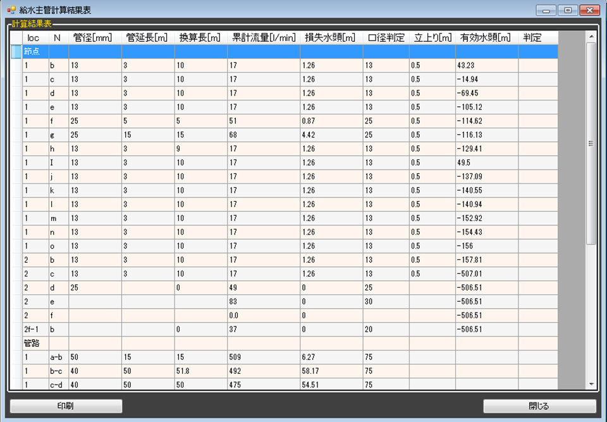Click the 累計流量[l/min] column header
The image size is (607, 422).
click(x=264, y=38)
